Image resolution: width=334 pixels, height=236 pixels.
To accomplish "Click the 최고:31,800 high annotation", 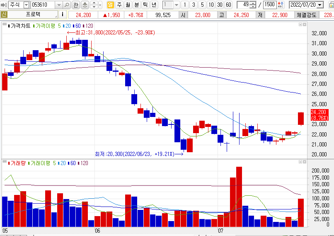I will pyautogui.click(x=111, y=32).
